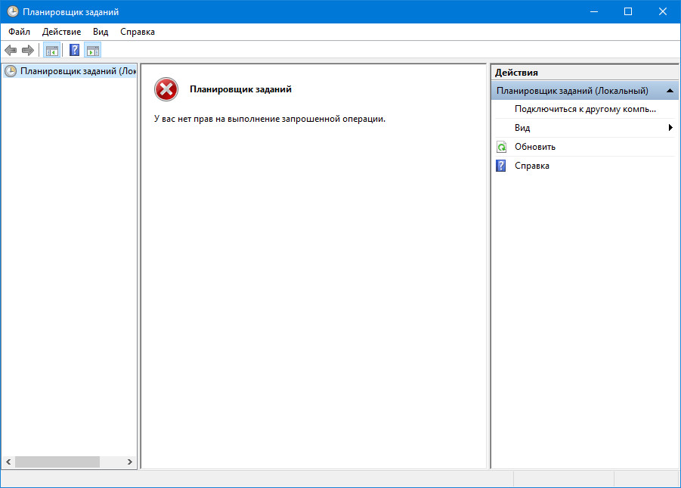The width and height of the screenshot is (681, 488).
Task: Click the Справка action in the Actions pane
Action: coord(585,166)
